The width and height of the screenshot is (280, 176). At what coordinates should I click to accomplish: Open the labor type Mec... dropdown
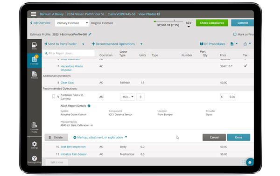[x=127, y=97]
